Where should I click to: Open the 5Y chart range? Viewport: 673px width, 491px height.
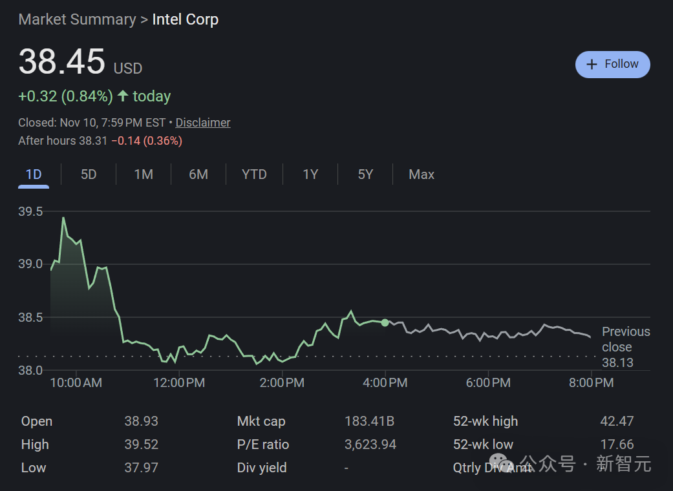(365, 174)
